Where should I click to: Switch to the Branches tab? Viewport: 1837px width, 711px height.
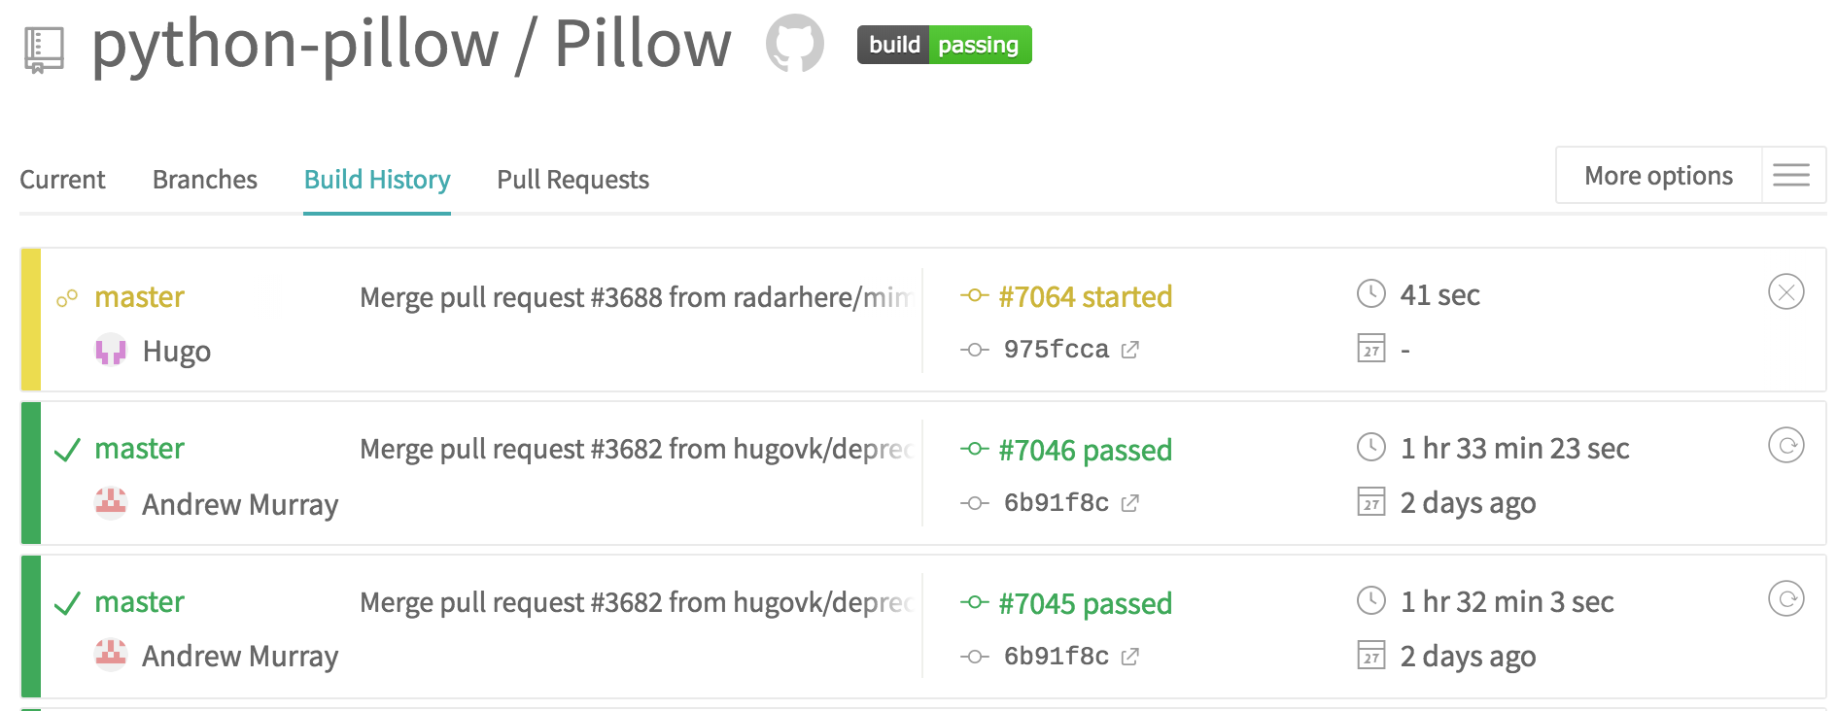(204, 180)
